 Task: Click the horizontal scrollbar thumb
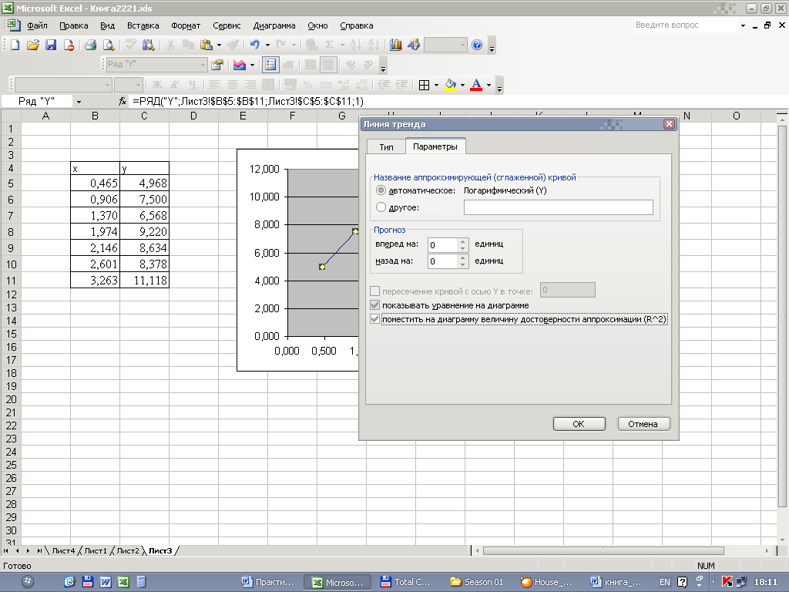[x=603, y=550]
